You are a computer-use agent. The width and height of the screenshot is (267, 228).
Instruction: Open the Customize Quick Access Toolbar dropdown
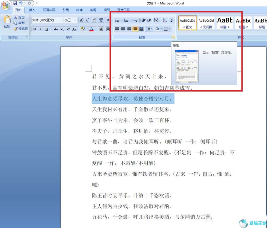coord(37,3)
